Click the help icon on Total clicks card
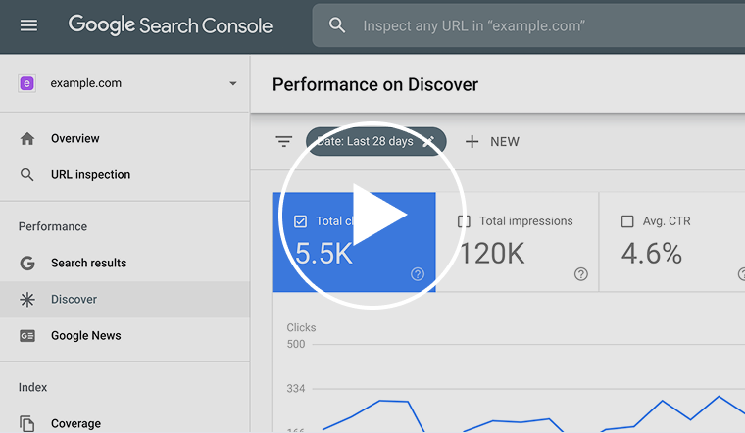 [x=418, y=274]
